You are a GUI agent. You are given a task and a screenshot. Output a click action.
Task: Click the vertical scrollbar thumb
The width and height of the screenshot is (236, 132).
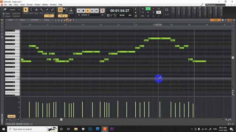[x=233, y=58]
